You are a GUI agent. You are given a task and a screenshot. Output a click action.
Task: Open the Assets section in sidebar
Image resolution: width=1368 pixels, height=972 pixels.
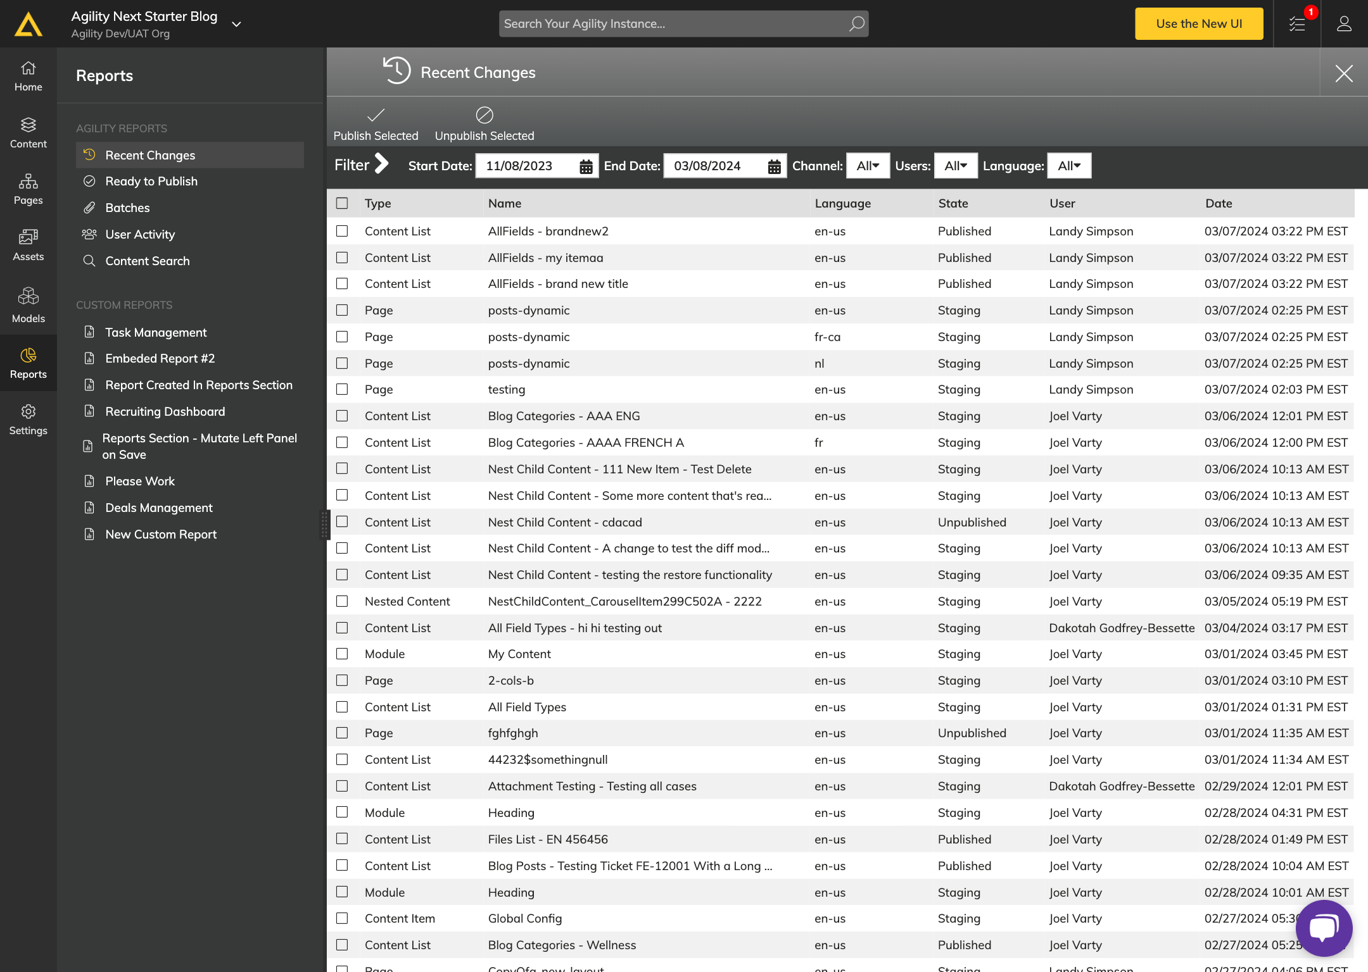pos(28,245)
